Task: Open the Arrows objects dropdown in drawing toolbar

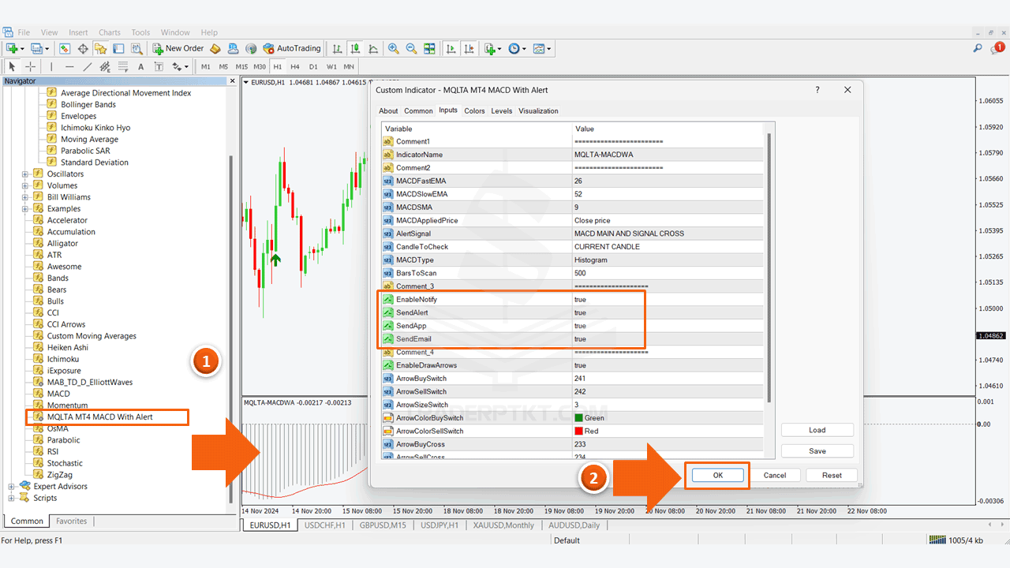Action: 181,66
